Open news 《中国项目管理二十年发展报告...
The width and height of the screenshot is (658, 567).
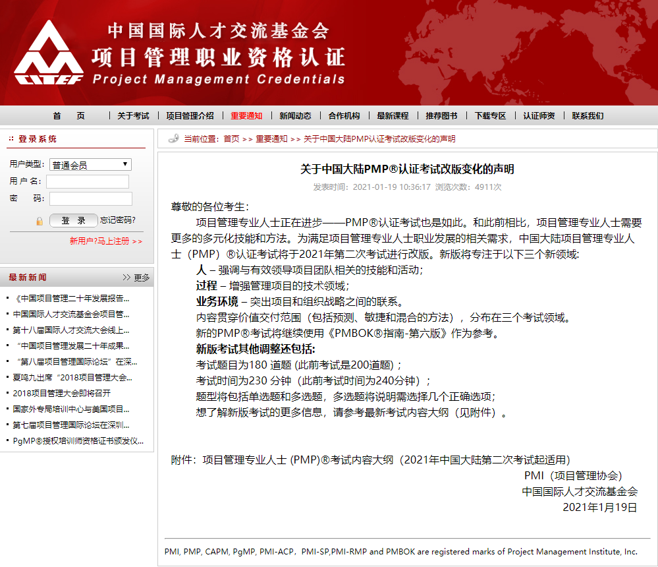[71, 299]
